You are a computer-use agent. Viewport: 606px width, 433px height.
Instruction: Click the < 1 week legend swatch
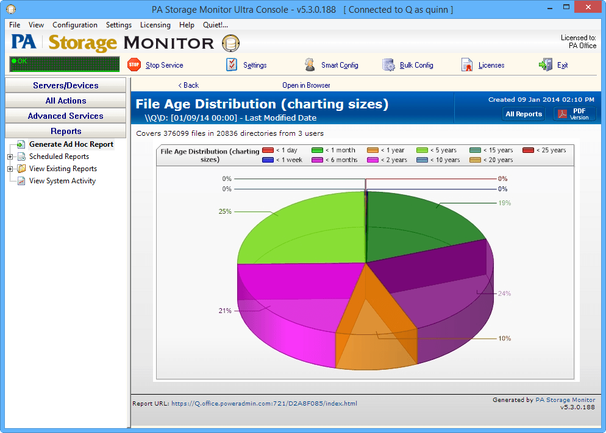pyautogui.click(x=268, y=160)
